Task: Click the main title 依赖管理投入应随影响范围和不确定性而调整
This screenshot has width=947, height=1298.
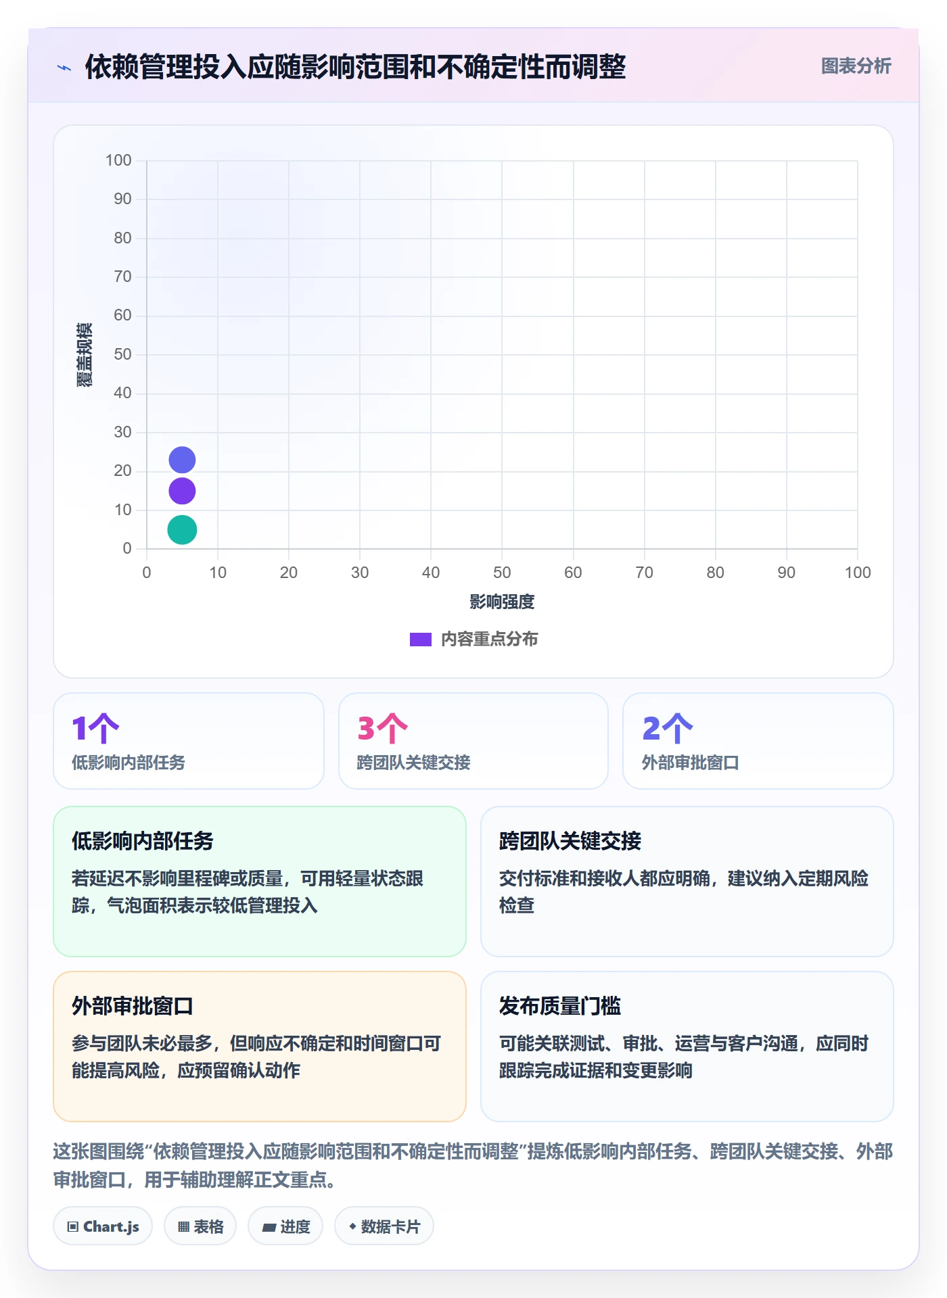Action: click(x=355, y=67)
